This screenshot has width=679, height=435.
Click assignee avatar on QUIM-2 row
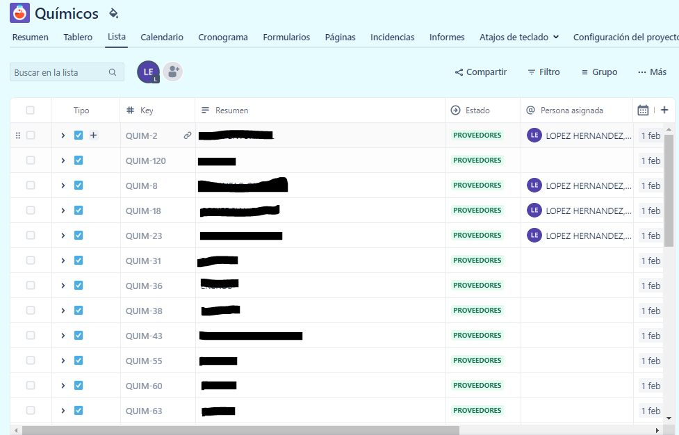(534, 135)
